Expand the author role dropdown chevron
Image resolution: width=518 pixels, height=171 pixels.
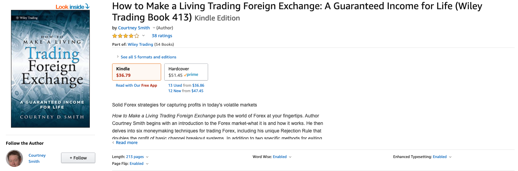154,28
